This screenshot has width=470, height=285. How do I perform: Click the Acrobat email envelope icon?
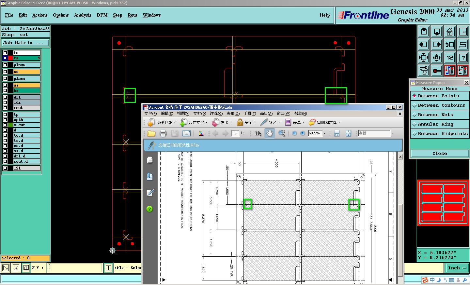click(x=186, y=133)
